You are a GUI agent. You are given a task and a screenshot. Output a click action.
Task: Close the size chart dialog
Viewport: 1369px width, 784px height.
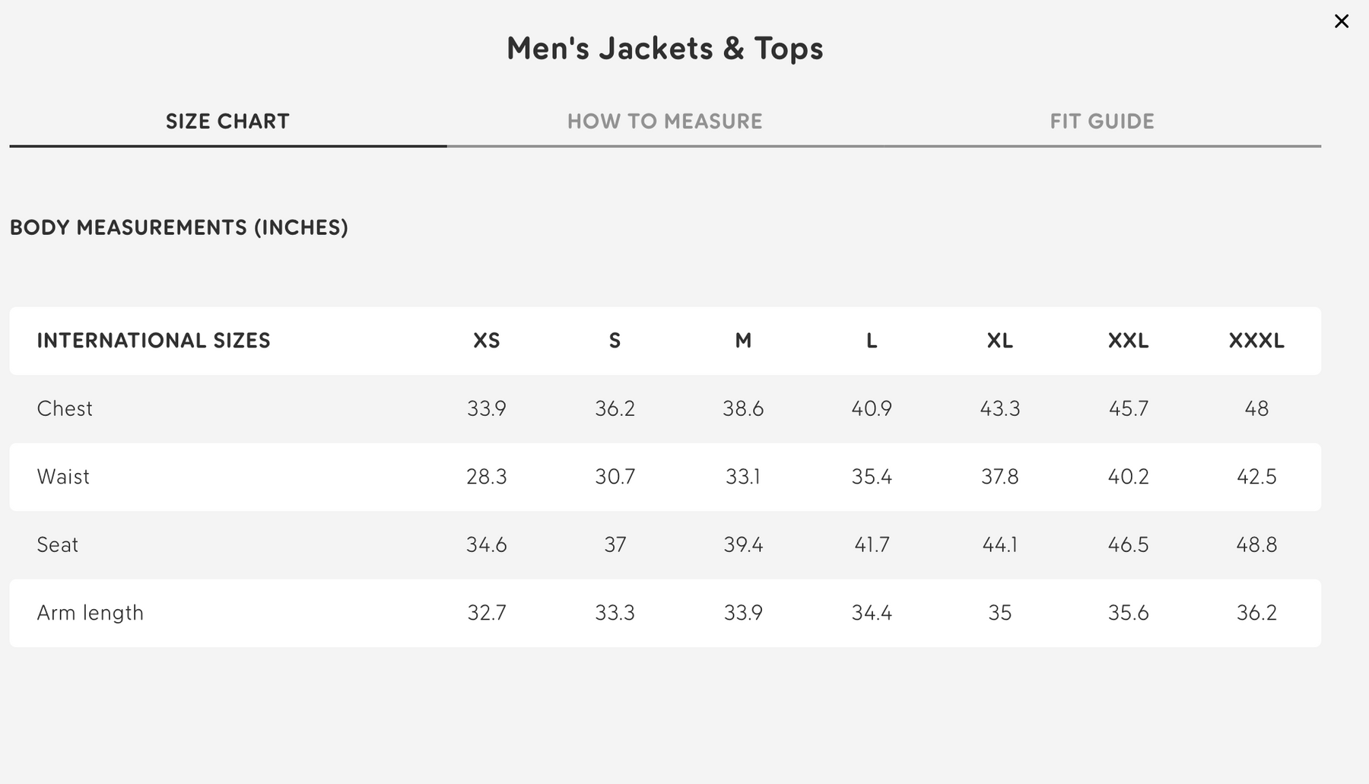tap(1341, 21)
